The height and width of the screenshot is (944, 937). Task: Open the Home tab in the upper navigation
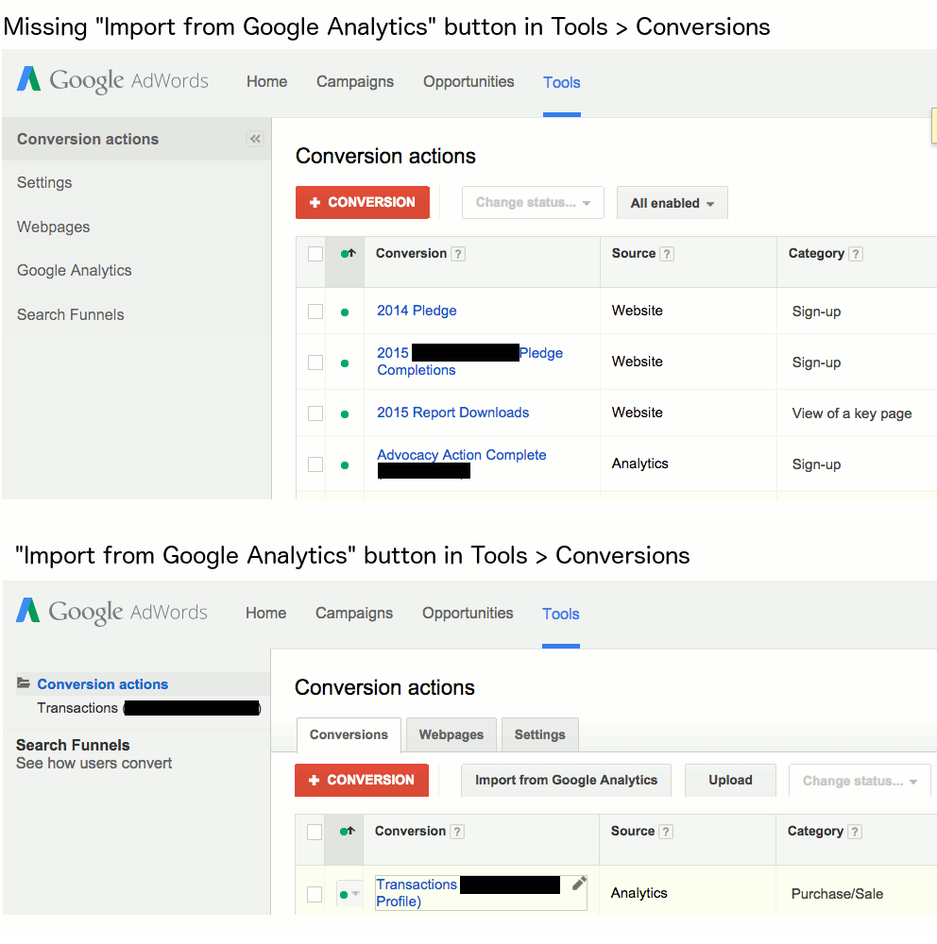(267, 82)
